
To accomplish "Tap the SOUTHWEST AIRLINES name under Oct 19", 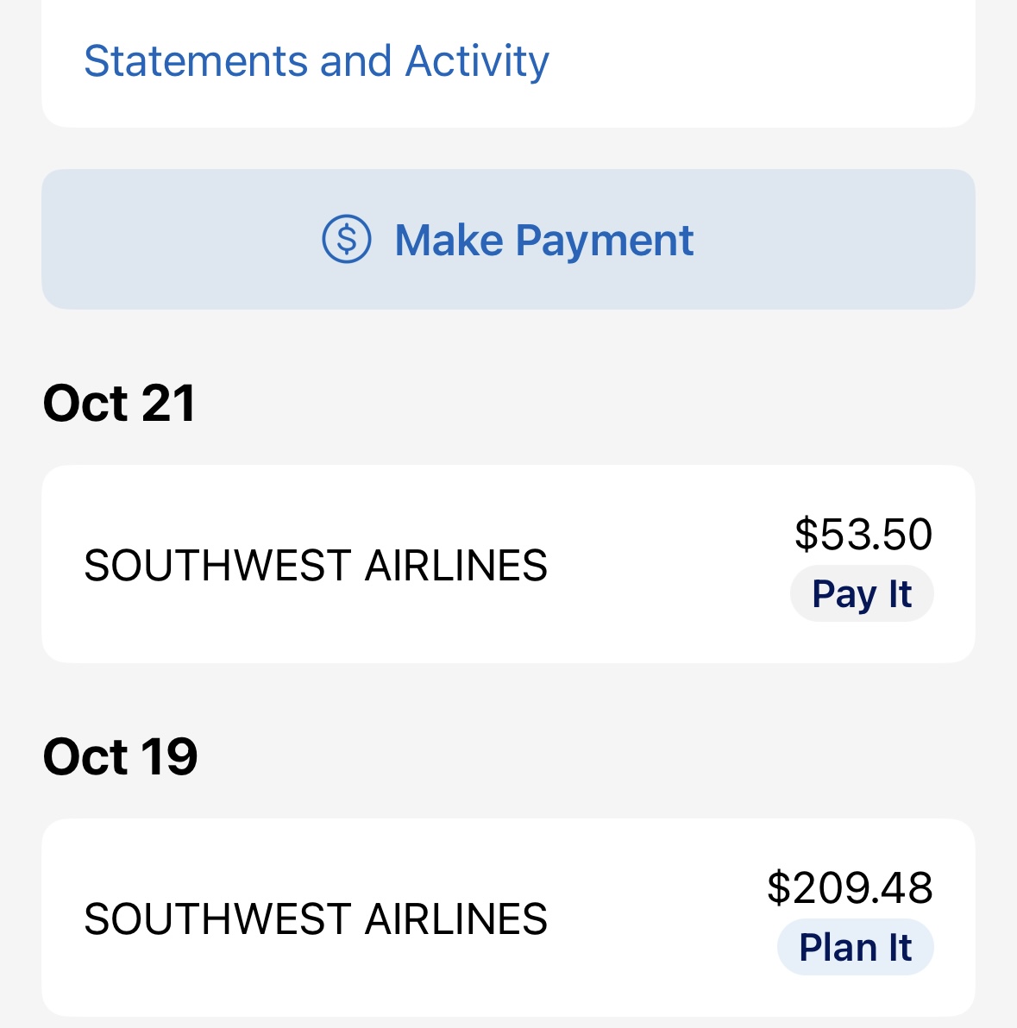I will (x=316, y=918).
